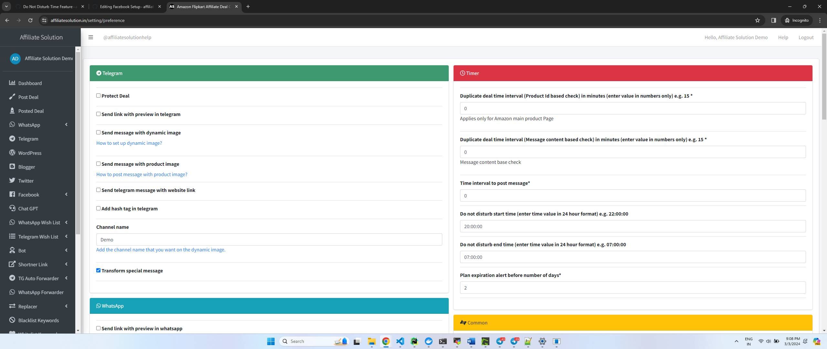The height and width of the screenshot is (349, 827).
Task: Switch to Editing Facebook Setup tab
Action: pos(126,6)
